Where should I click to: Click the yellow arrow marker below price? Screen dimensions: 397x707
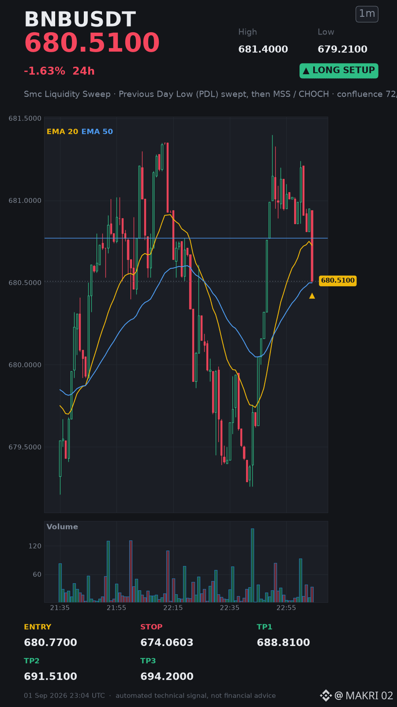pyautogui.click(x=312, y=296)
